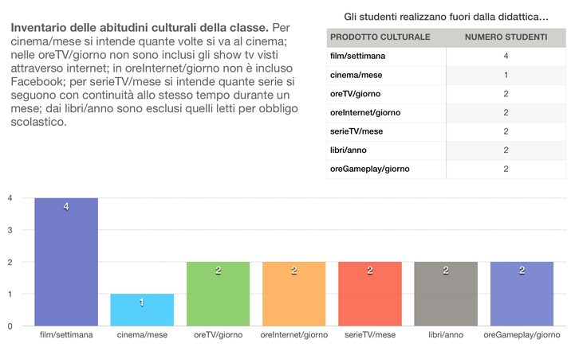Click the oreTV/giorno table cell
This screenshot has height=363, width=575.
click(386, 94)
